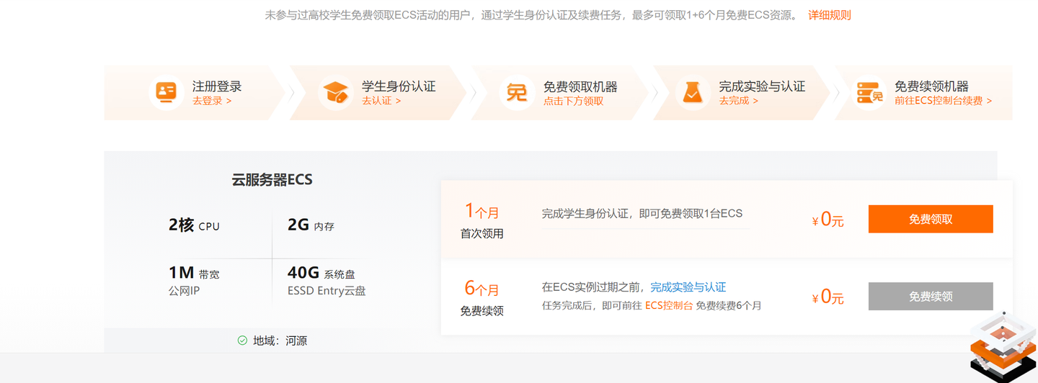Click the 去登录 > link
This screenshot has height=383, width=1038.
click(212, 101)
